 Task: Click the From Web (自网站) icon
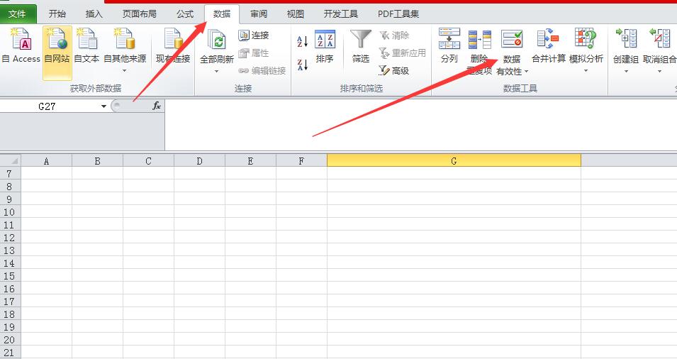(x=57, y=39)
